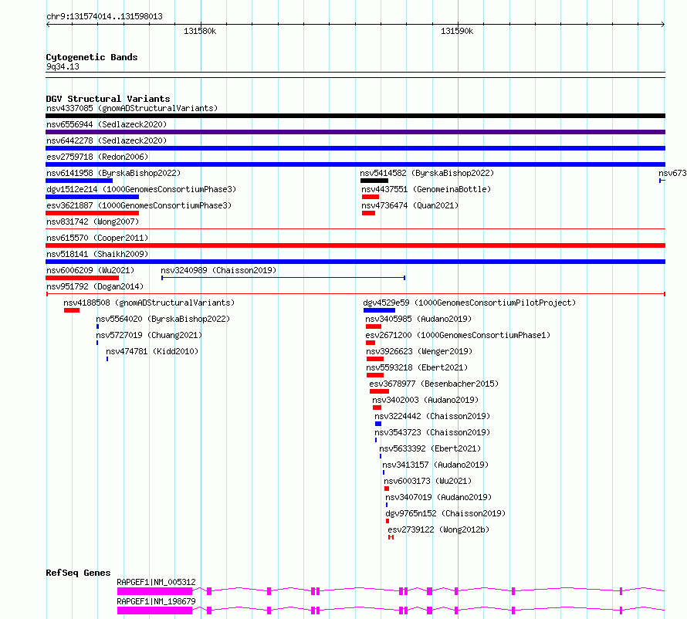Click the Cytogenetic Bands track title
Screen dimensions: 687x619
tap(92, 57)
